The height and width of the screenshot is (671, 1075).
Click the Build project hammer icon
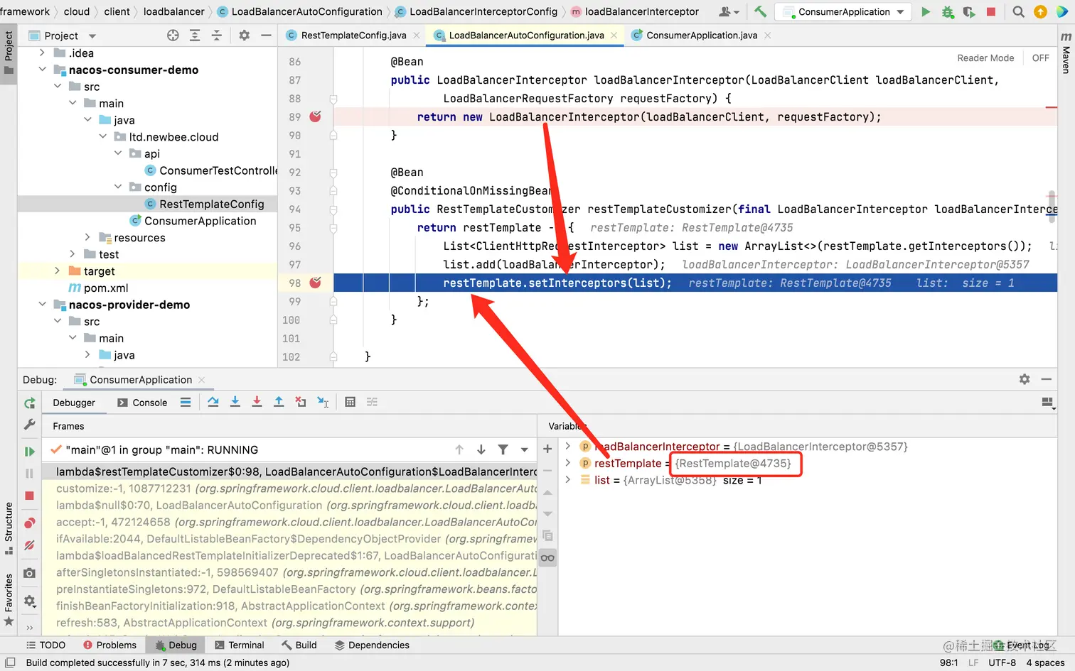(x=760, y=11)
